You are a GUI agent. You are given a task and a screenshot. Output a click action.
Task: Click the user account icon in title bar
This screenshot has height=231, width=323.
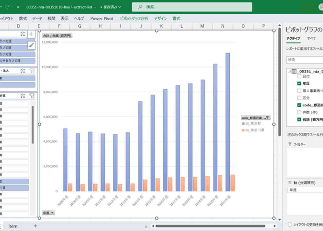(321, 7)
